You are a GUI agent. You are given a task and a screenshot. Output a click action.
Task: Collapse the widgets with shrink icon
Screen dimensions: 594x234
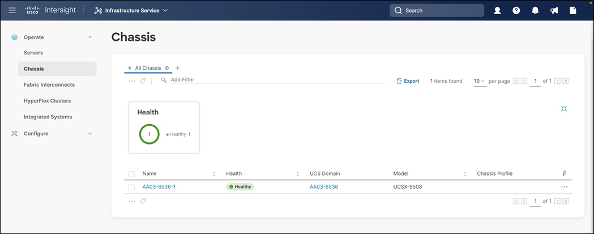(564, 109)
